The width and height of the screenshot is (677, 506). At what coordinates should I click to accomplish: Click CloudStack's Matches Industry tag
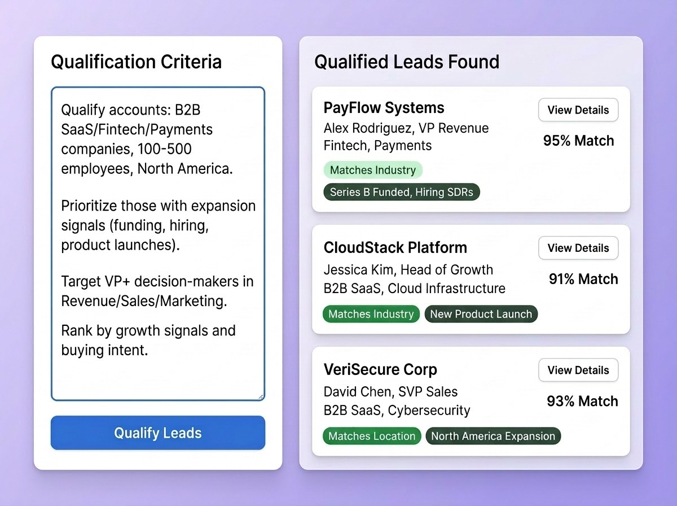pos(371,314)
